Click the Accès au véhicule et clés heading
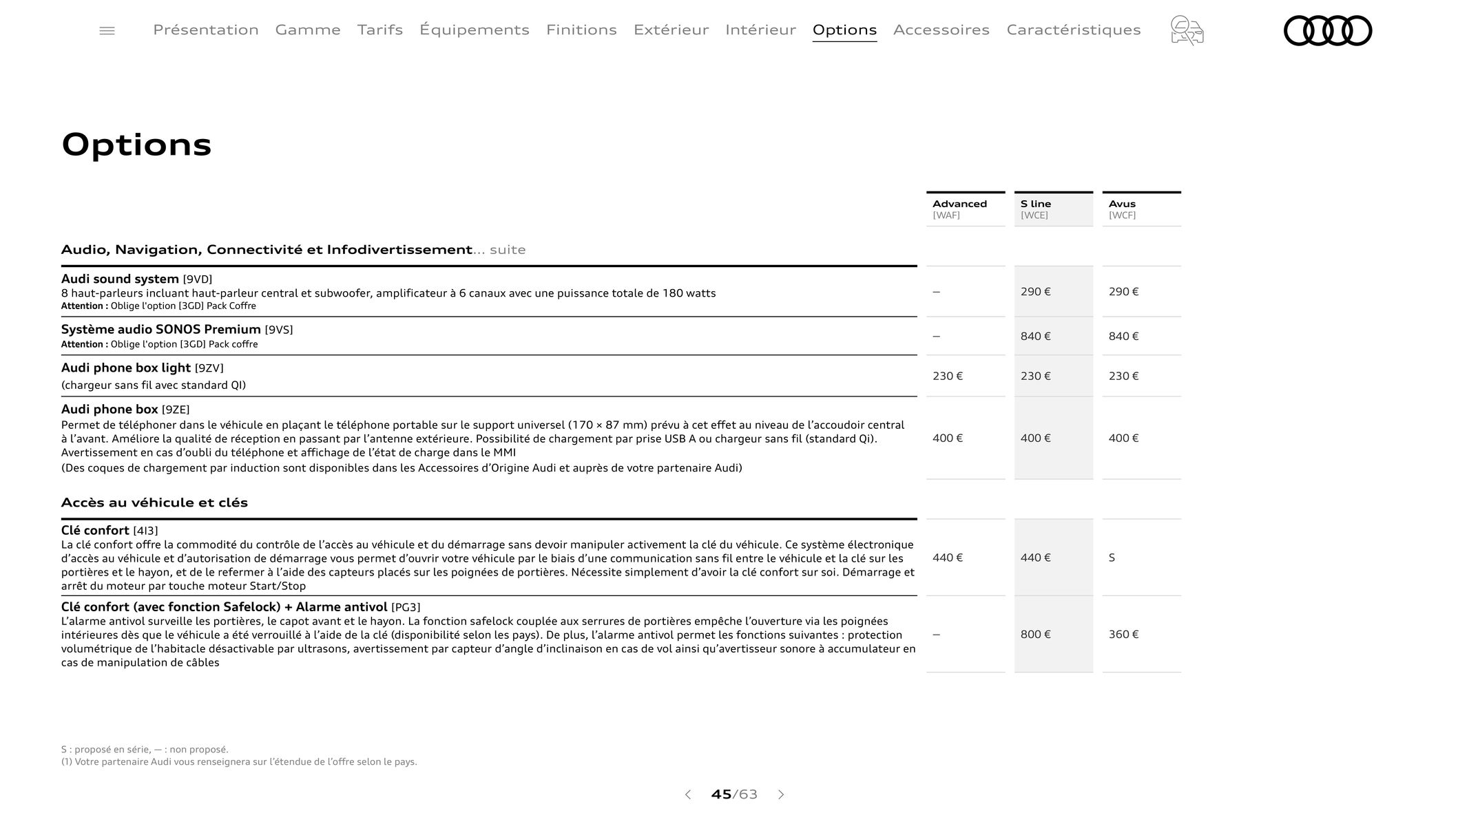The image size is (1469, 826). click(154, 502)
